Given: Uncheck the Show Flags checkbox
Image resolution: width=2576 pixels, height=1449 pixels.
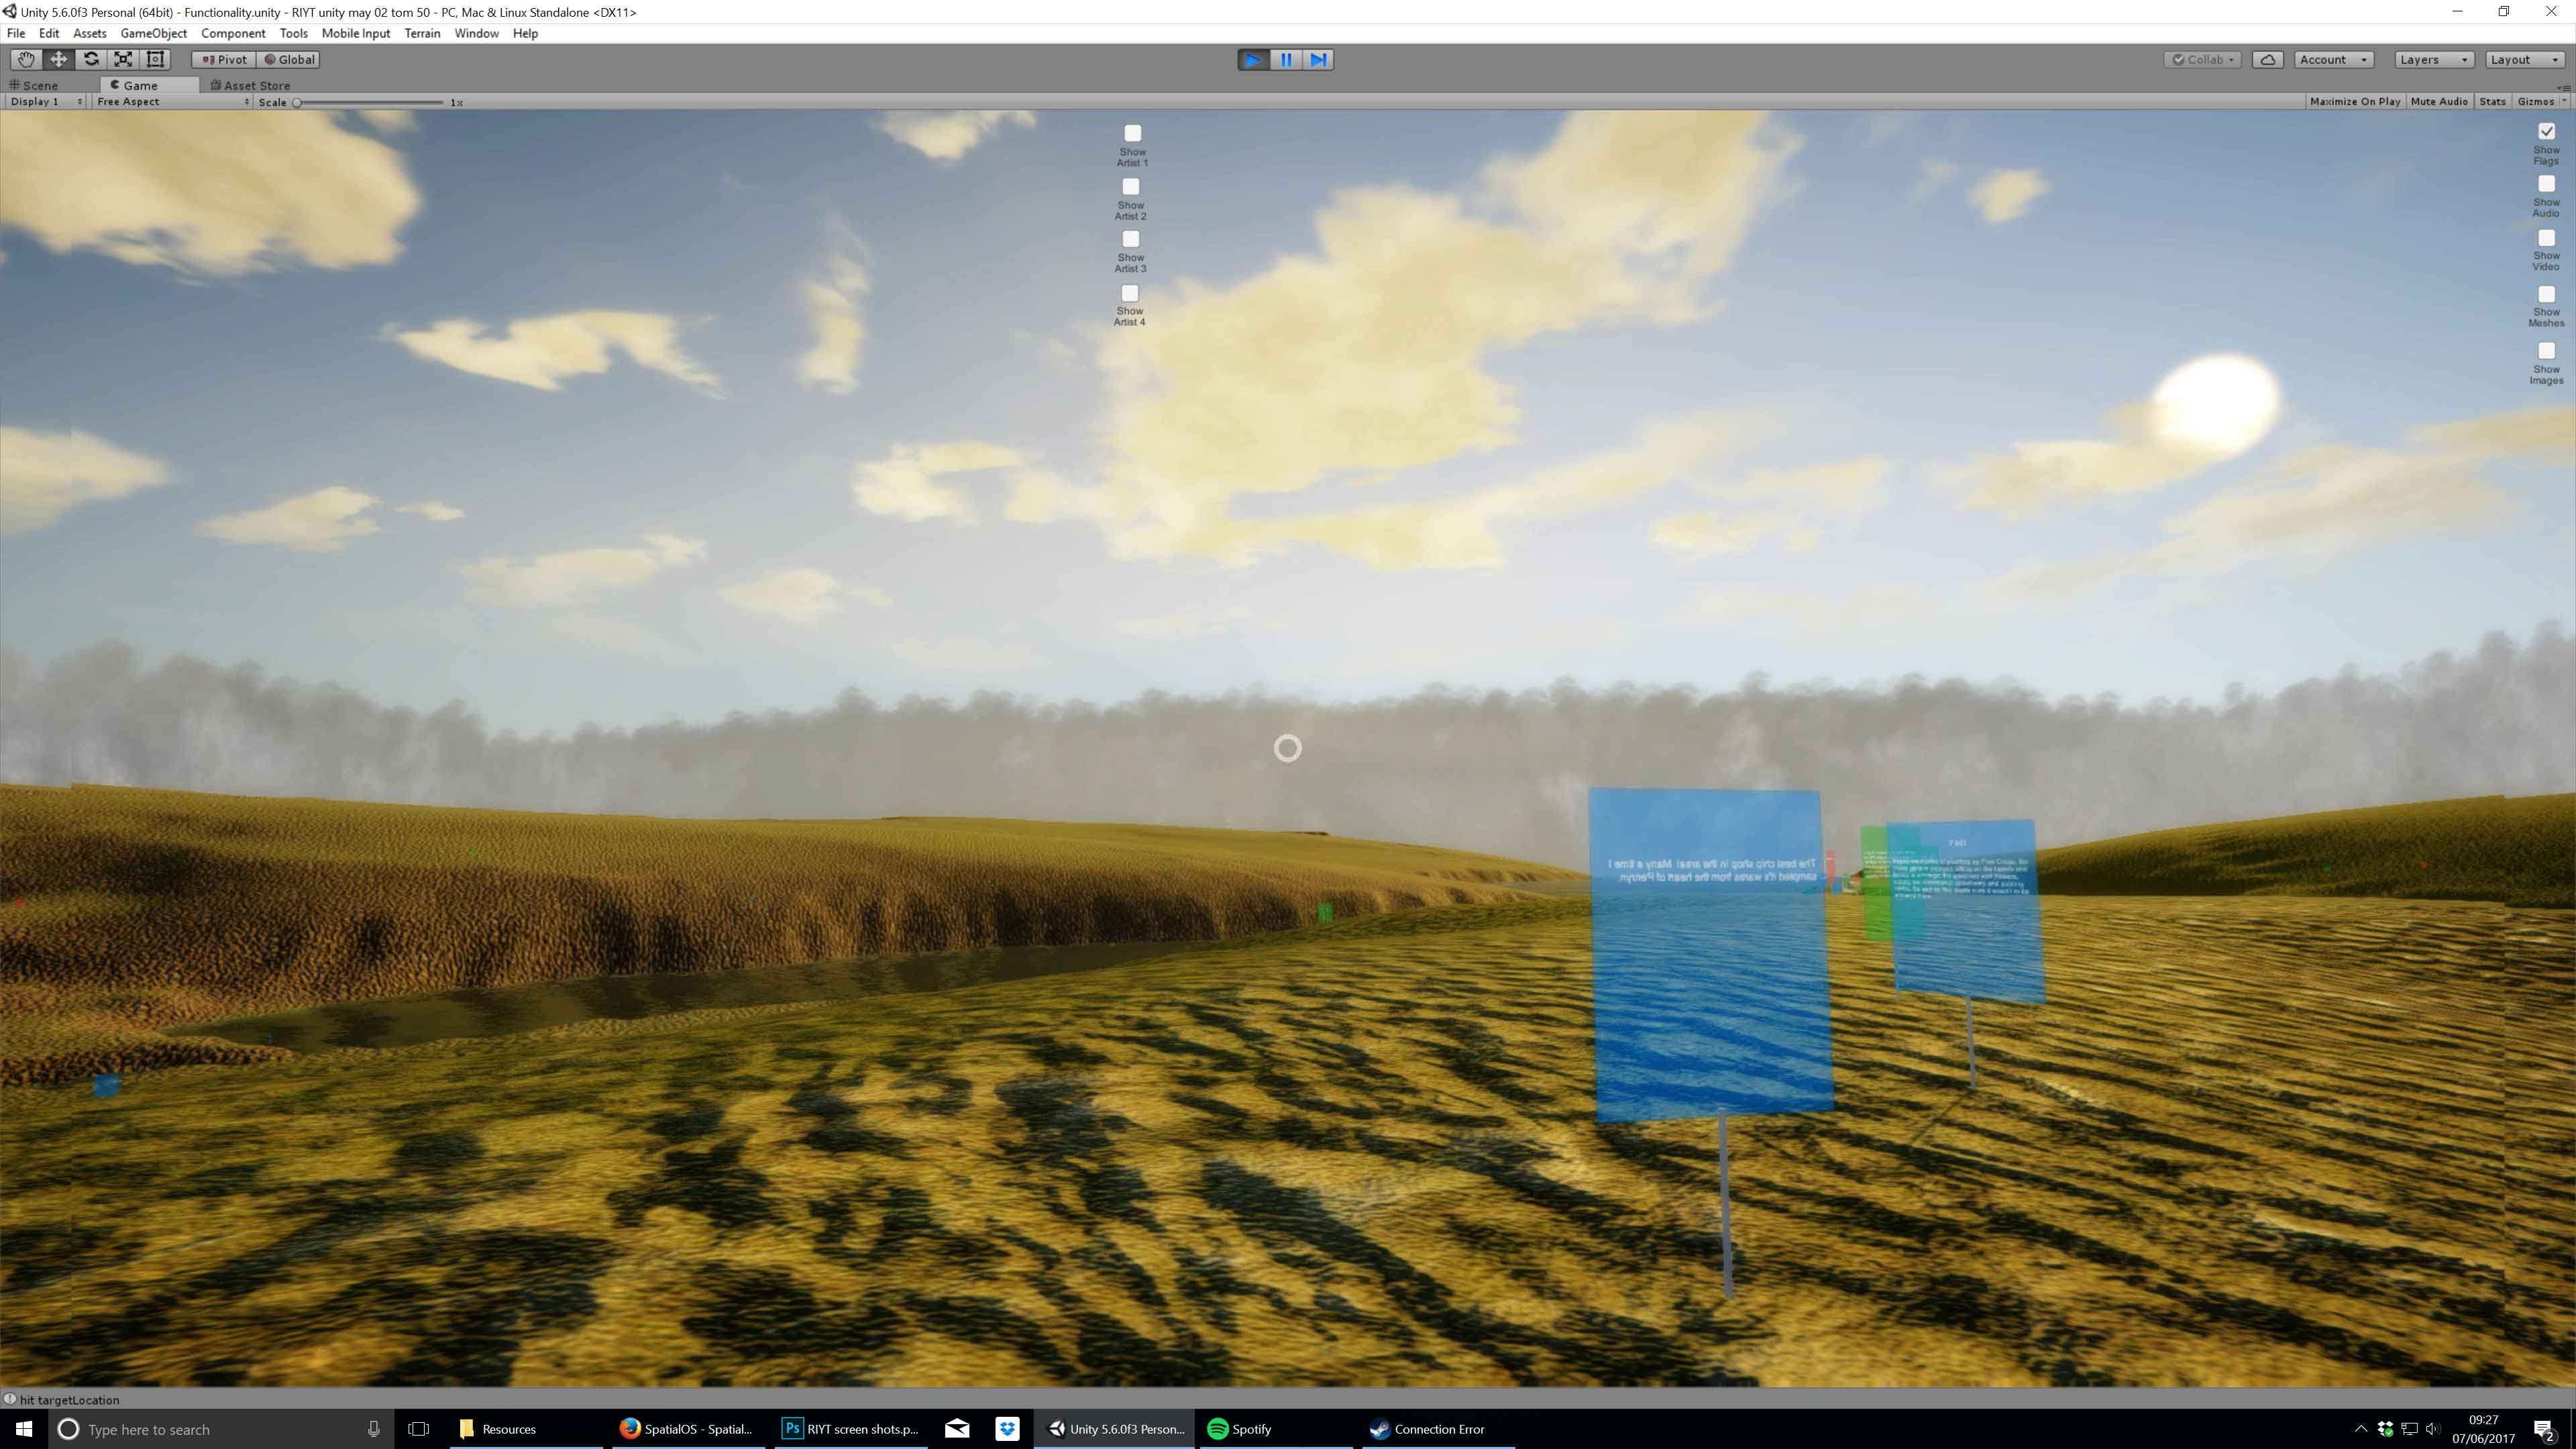Looking at the screenshot, I should coord(2546,131).
